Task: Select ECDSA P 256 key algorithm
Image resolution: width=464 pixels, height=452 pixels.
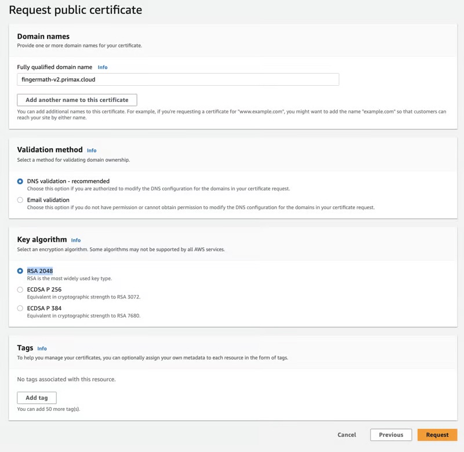Action: 20,289
